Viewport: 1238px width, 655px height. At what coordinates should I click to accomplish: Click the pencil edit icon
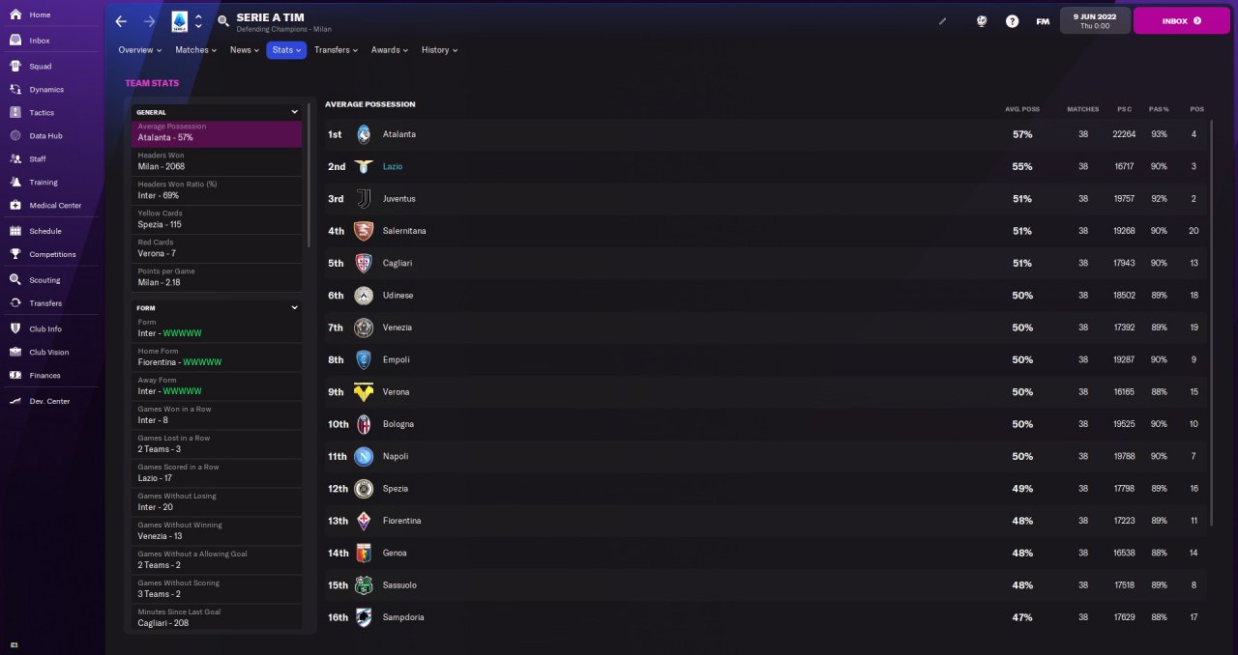pos(943,21)
